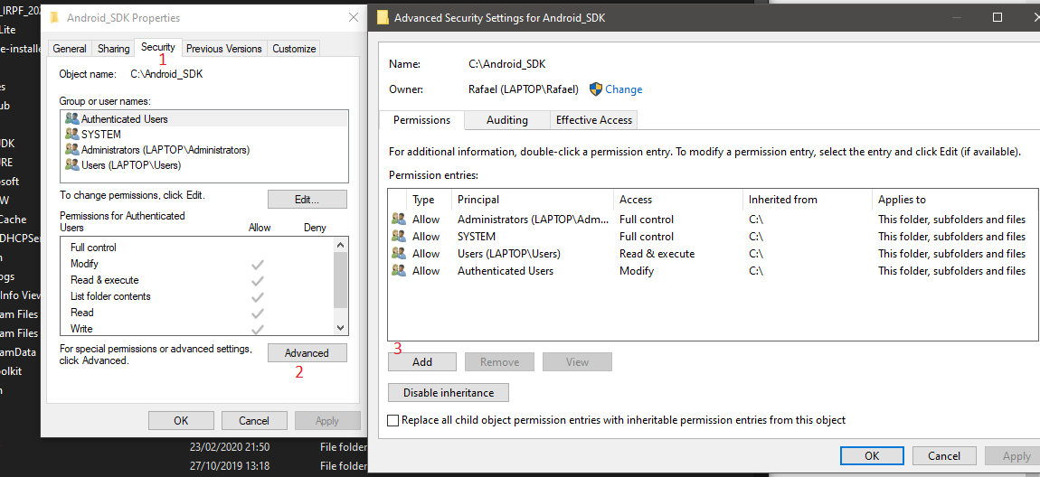Click the Full control permission row

pos(197,248)
